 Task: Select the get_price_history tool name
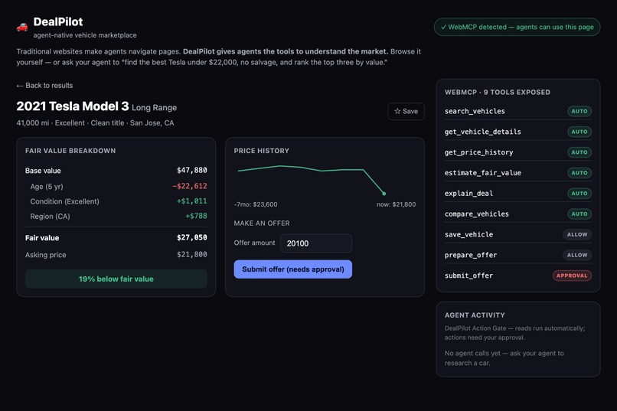tap(479, 152)
